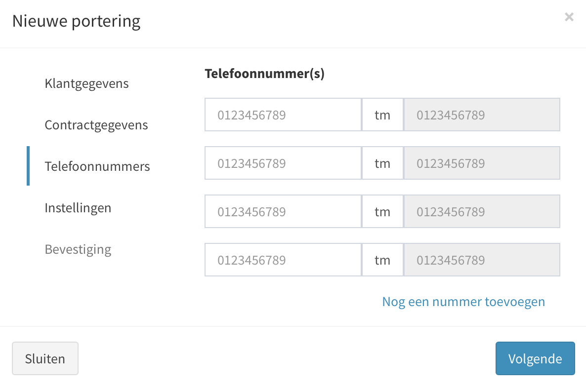Click the first row's end number field
Screen dimensions: 586x390
tap(482, 115)
